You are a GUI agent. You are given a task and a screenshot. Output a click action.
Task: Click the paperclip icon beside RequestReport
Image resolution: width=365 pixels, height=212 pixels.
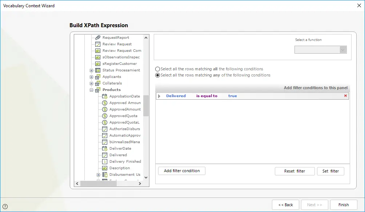[x=98, y=38]
